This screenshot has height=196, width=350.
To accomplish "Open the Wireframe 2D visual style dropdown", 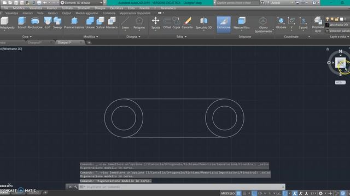I will click(x=337, y=25).
